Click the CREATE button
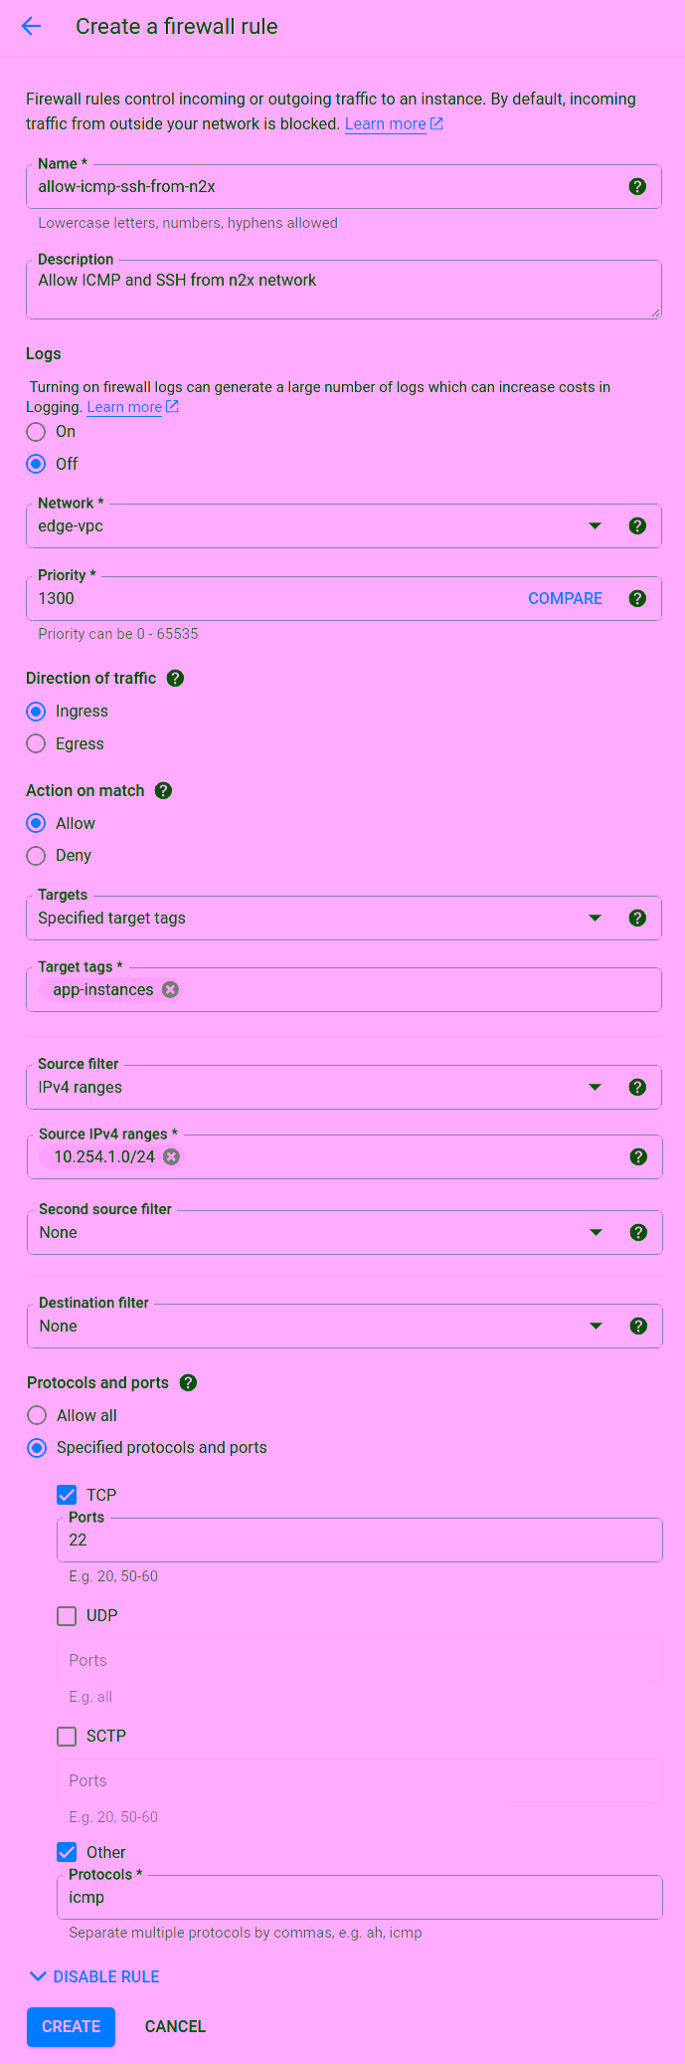This screenshot has height=2064, width=685. [x=71, y=2026]
